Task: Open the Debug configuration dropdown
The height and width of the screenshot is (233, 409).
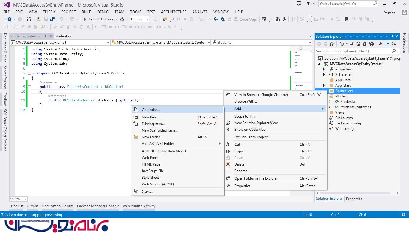Action: [147, 19]
